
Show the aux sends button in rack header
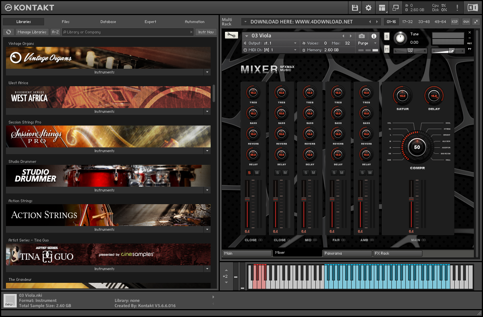point(466,22)
